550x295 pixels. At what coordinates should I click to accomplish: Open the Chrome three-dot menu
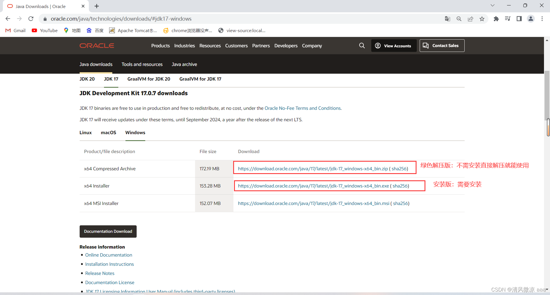point(542,19)
